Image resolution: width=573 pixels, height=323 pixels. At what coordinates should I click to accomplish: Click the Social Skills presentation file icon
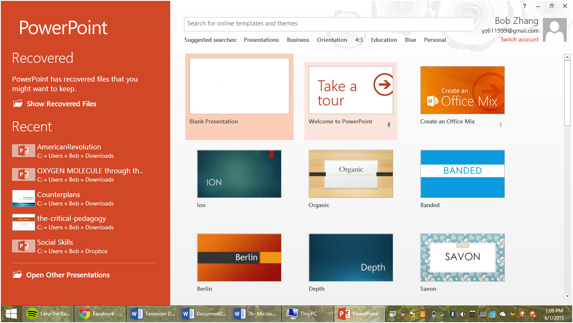(23, 246)
